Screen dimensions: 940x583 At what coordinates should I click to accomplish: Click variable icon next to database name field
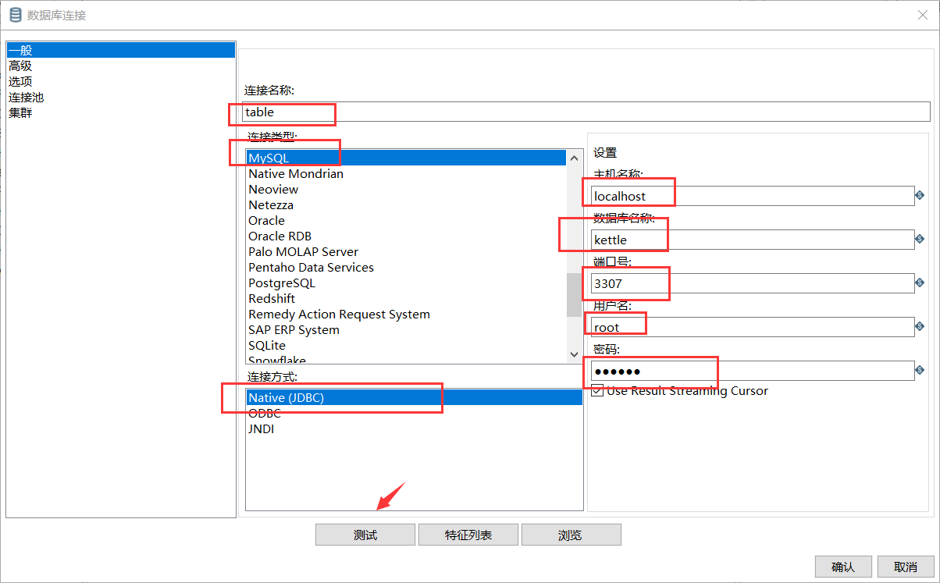[920, 239]
